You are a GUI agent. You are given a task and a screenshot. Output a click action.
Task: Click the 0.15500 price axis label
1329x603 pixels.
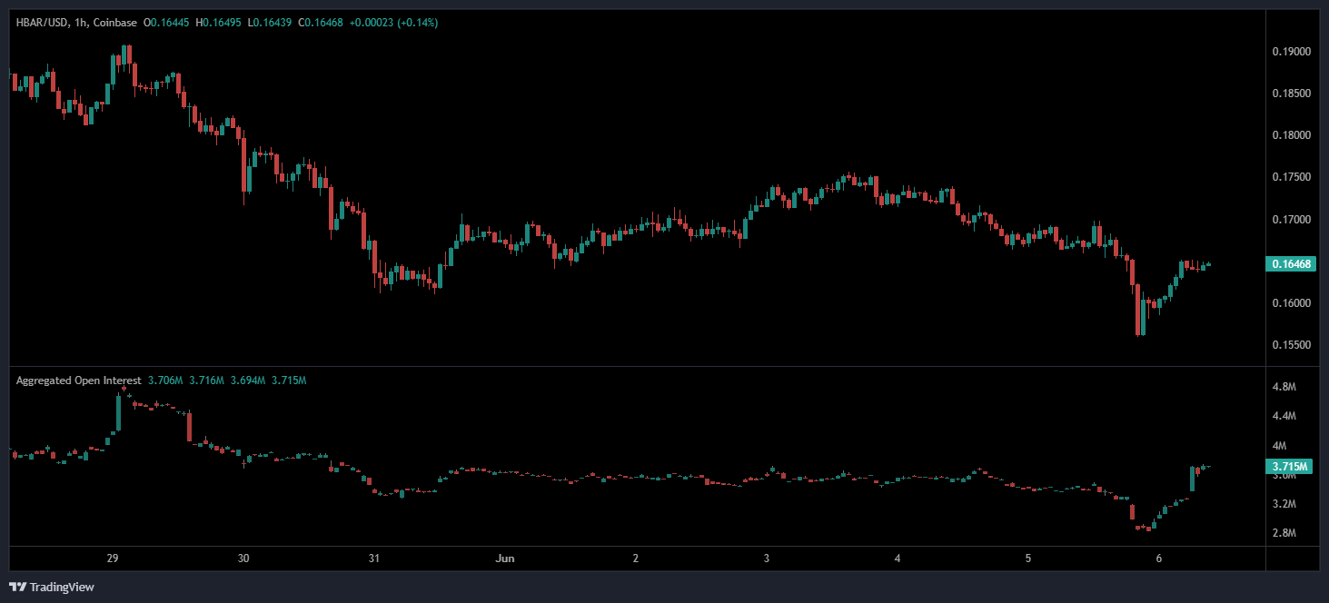1291,345
